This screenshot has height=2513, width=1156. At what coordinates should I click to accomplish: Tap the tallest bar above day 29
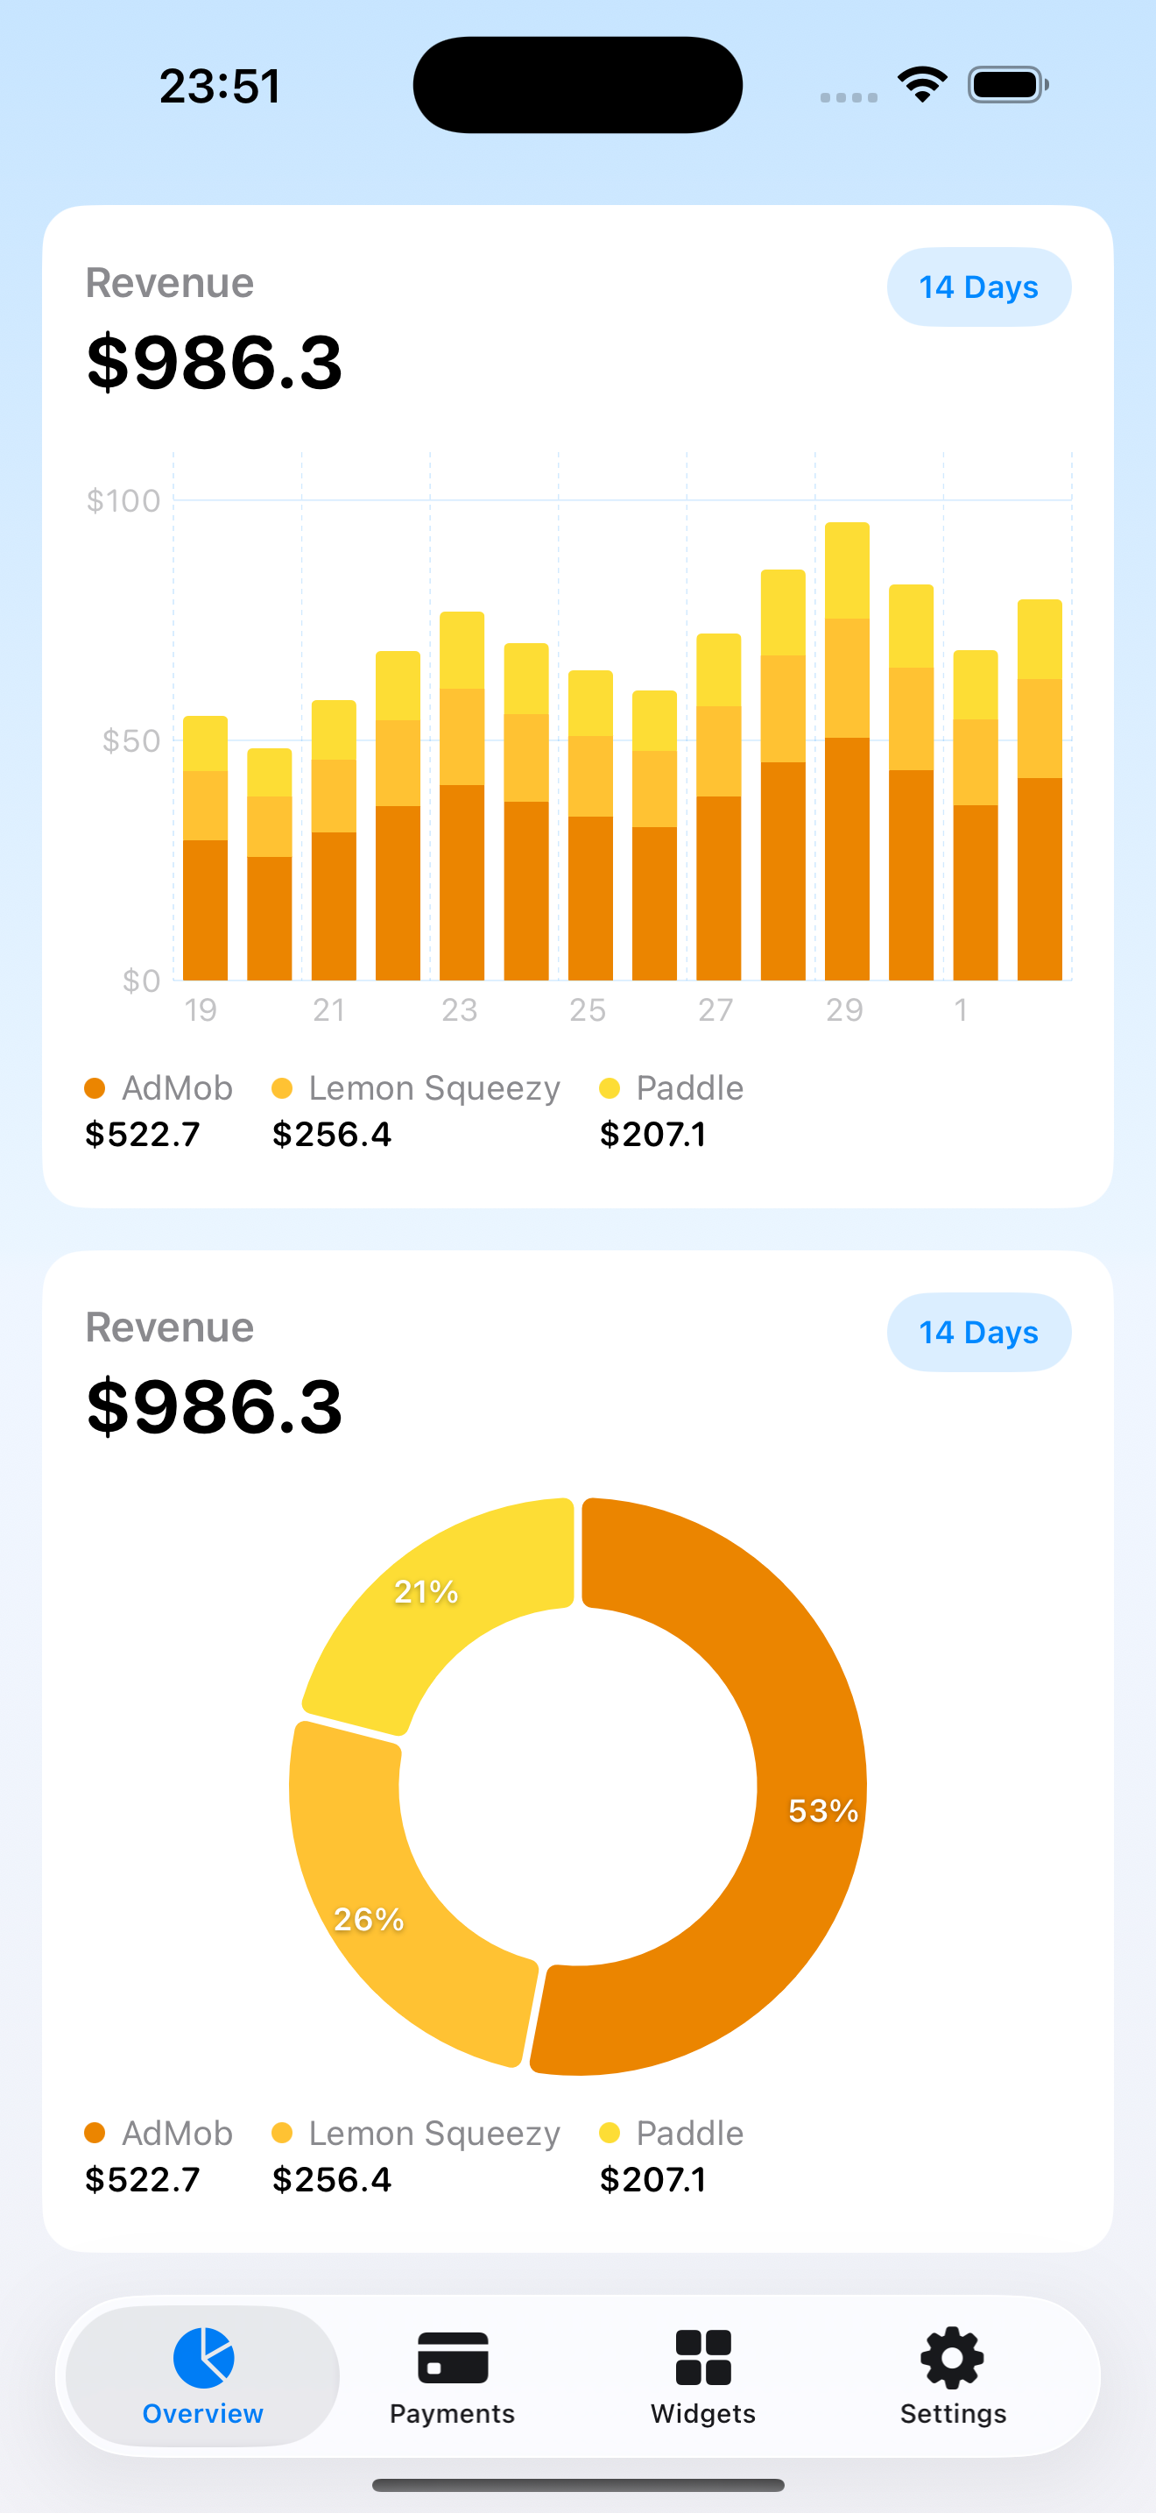point(847,751)
